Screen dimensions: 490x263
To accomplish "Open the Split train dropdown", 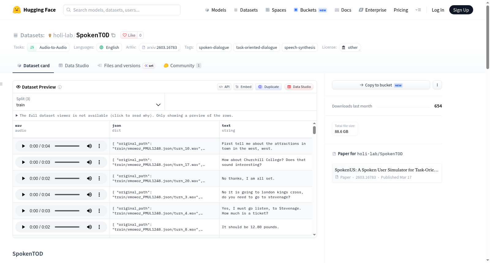I will coord(89,102).
